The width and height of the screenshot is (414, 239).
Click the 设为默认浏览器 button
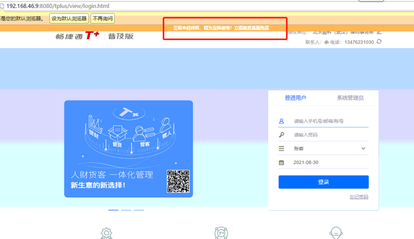(69, 18)
